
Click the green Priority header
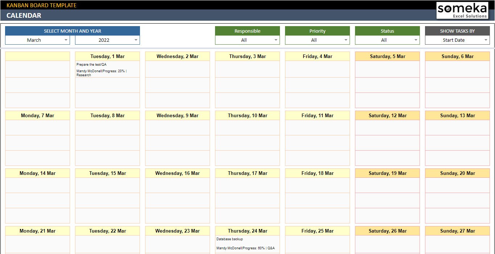[317, 31]
